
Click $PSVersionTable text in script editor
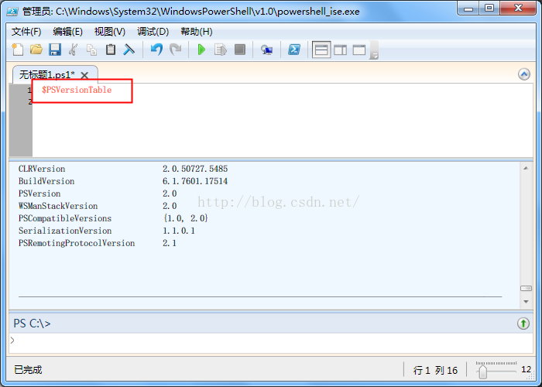(x=77, y=91)
